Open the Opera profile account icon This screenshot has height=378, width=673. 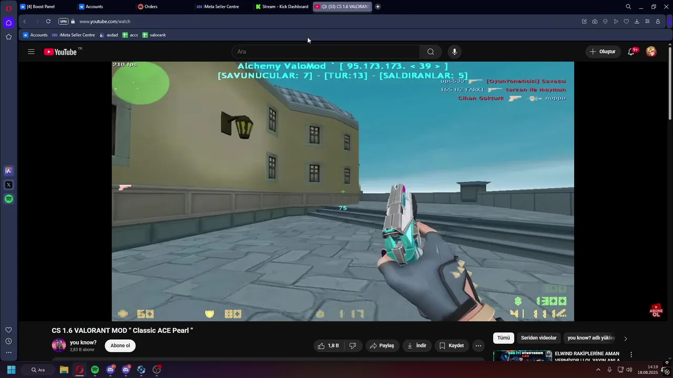point(658,22)
